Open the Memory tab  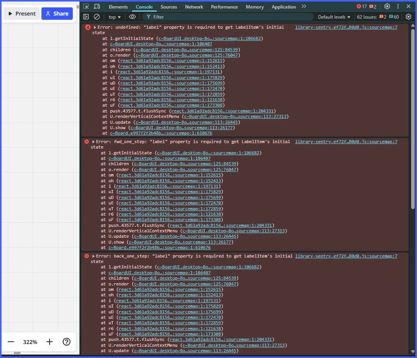click(255, 7)
